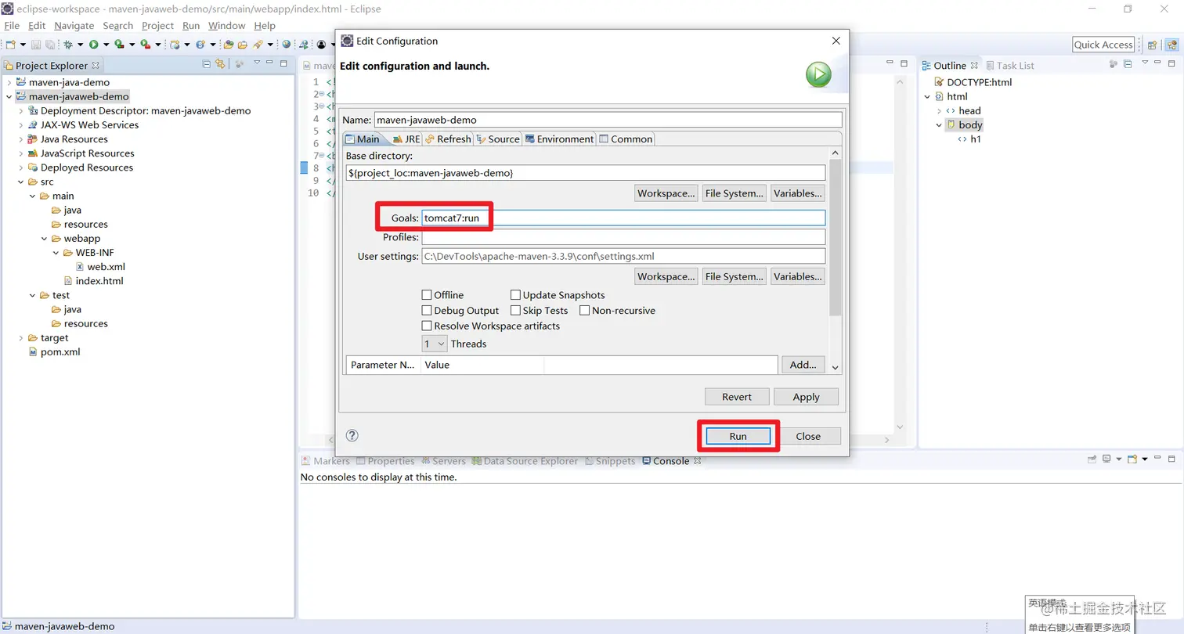Expand the target folder

pyautogui.click(x=21, y=338)
